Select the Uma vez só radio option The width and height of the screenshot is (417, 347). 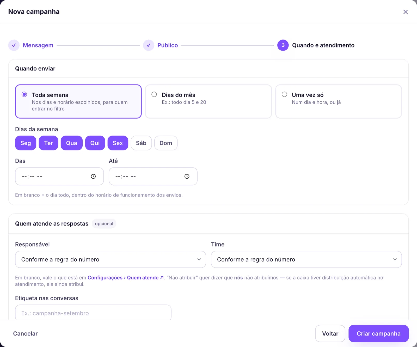coord(284,94)
